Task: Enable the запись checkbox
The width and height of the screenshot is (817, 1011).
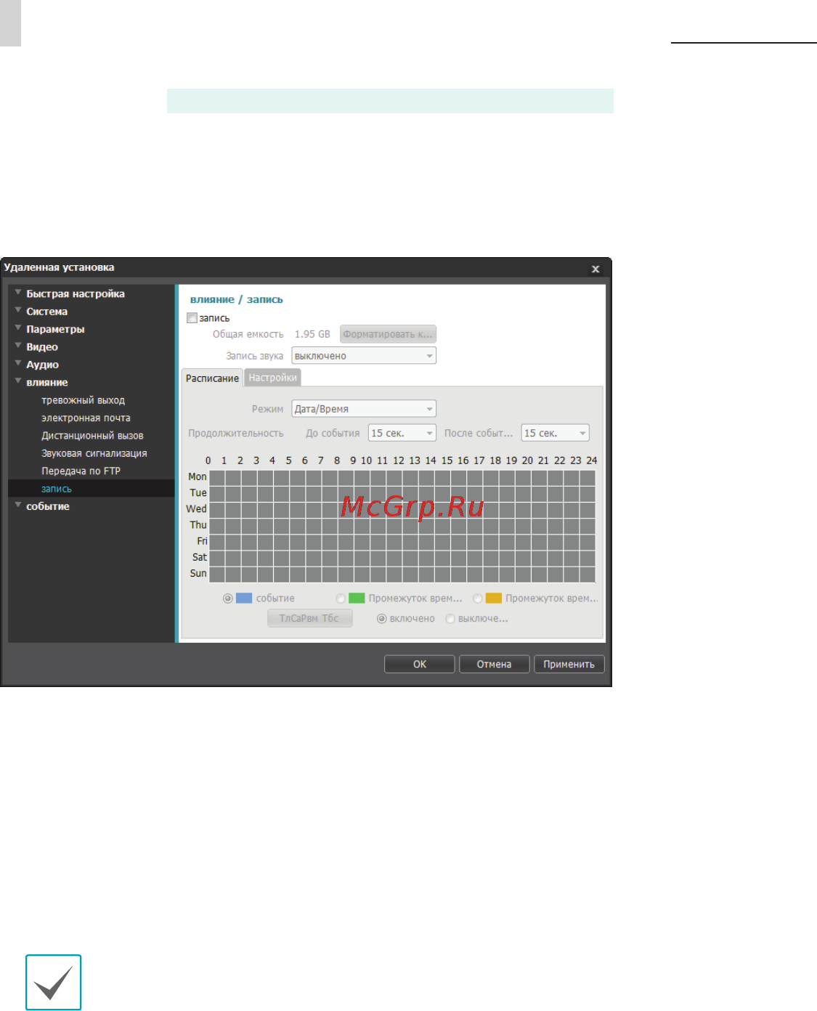Action: click(x=192, y=317)
